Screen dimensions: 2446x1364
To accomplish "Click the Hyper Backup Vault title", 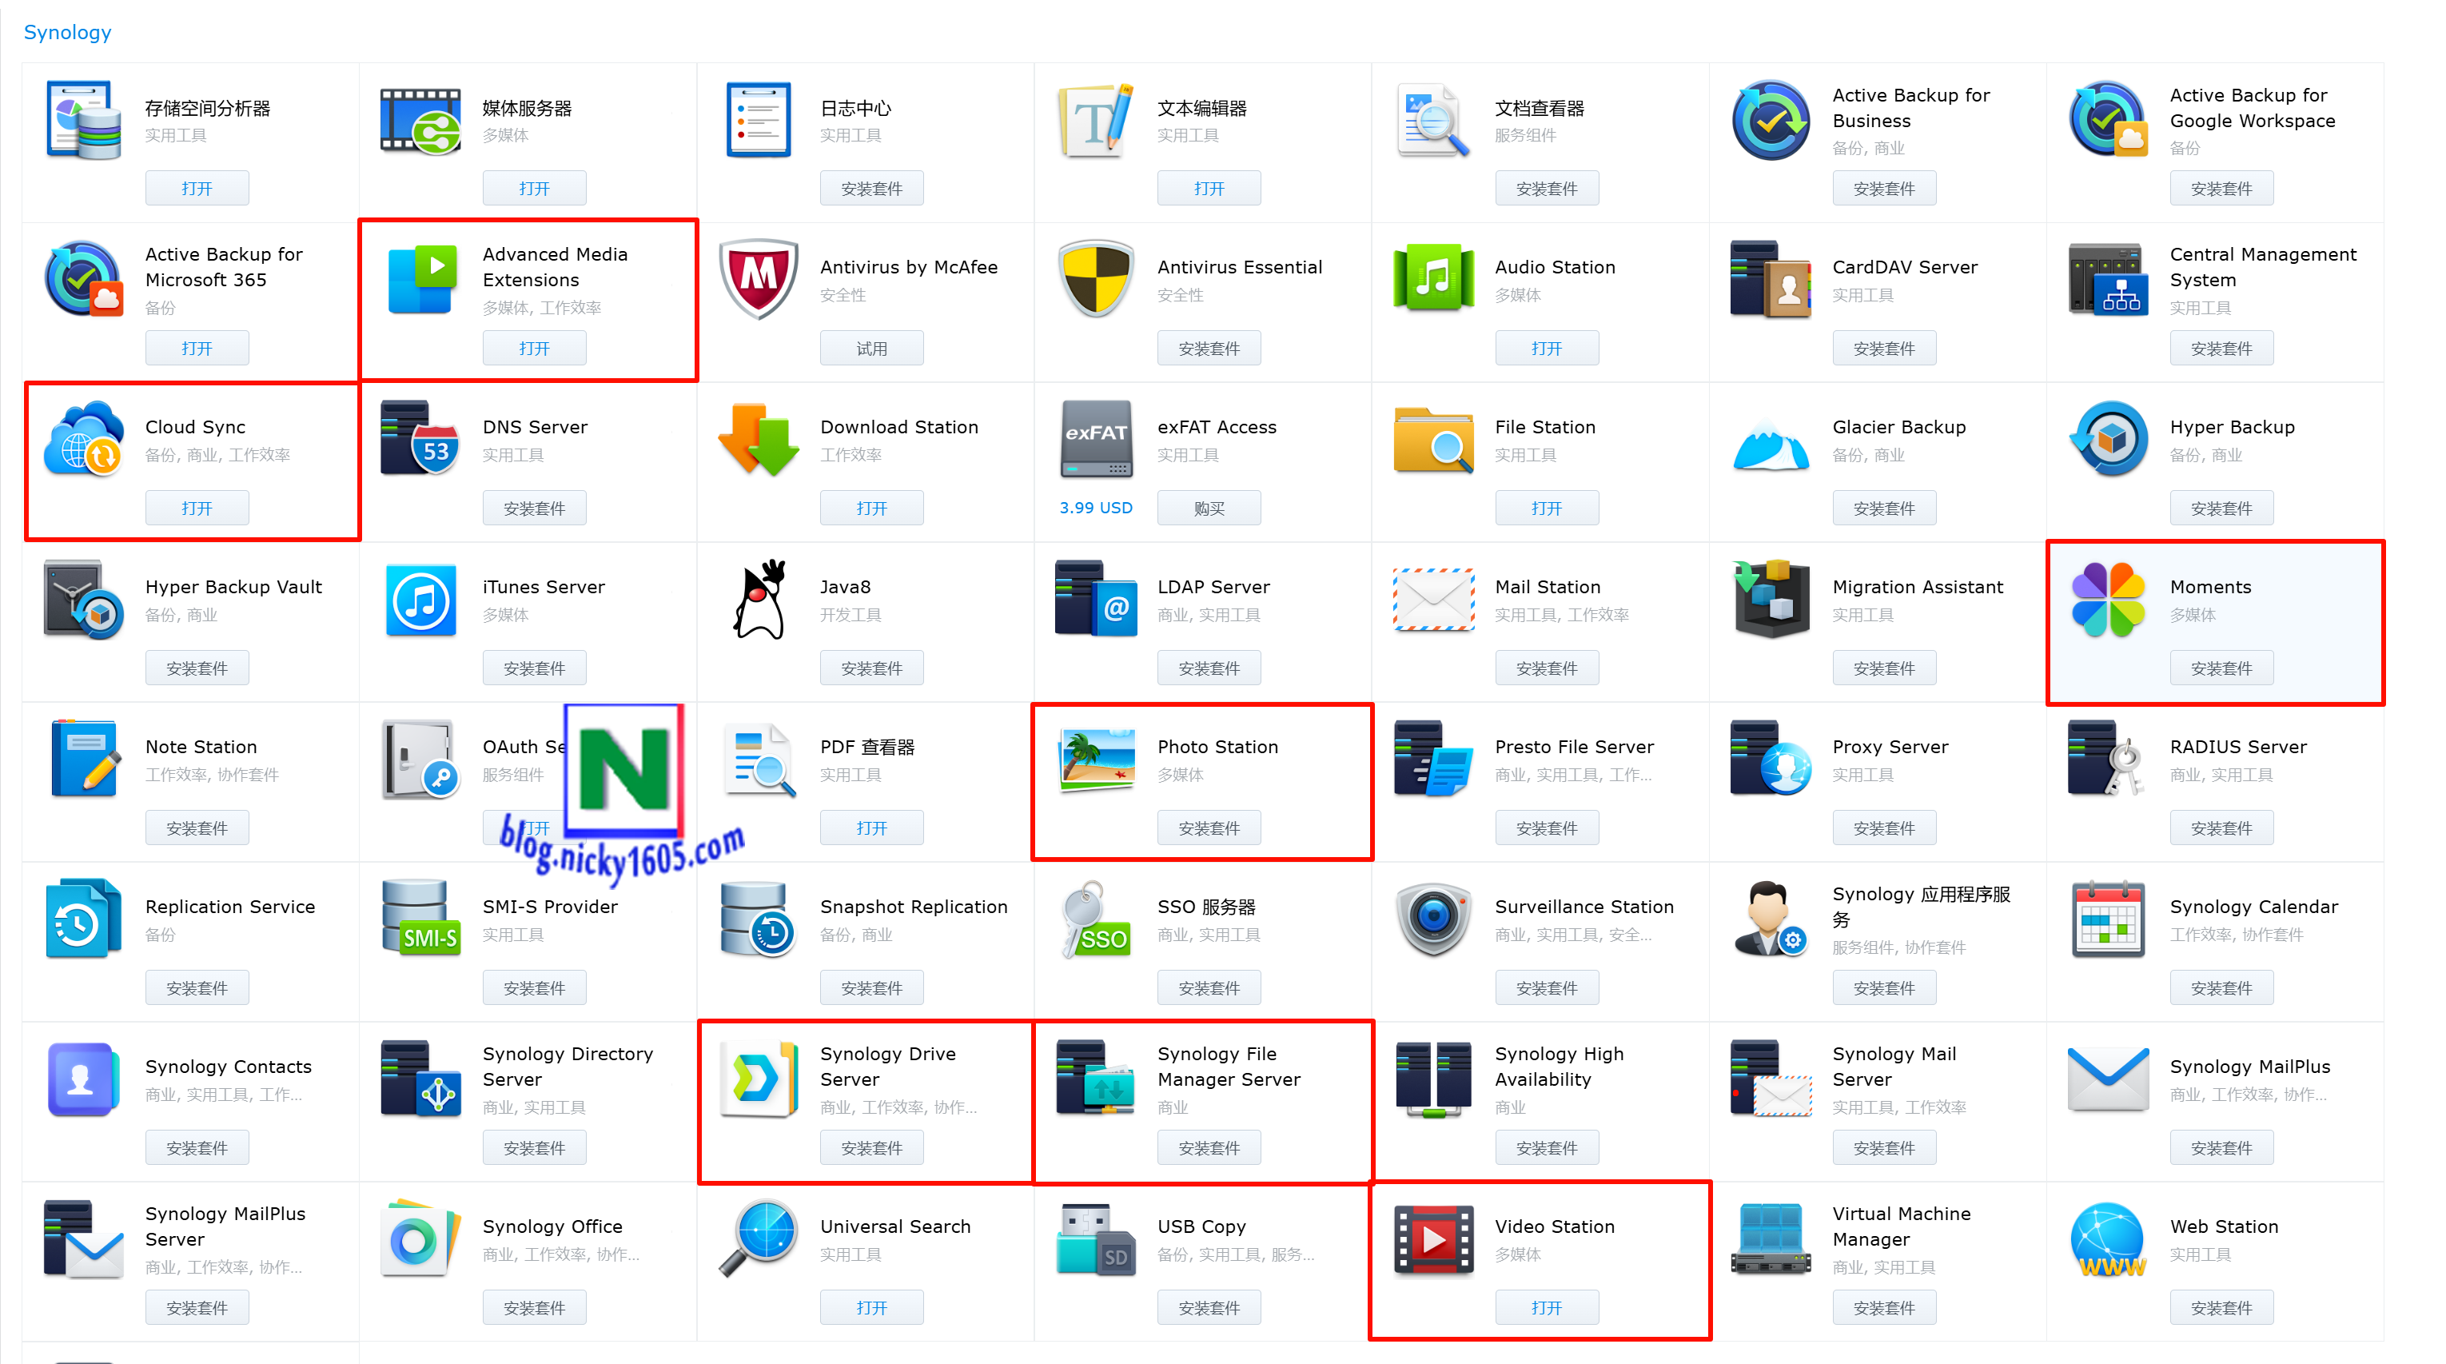I will (x=233, y=586).
